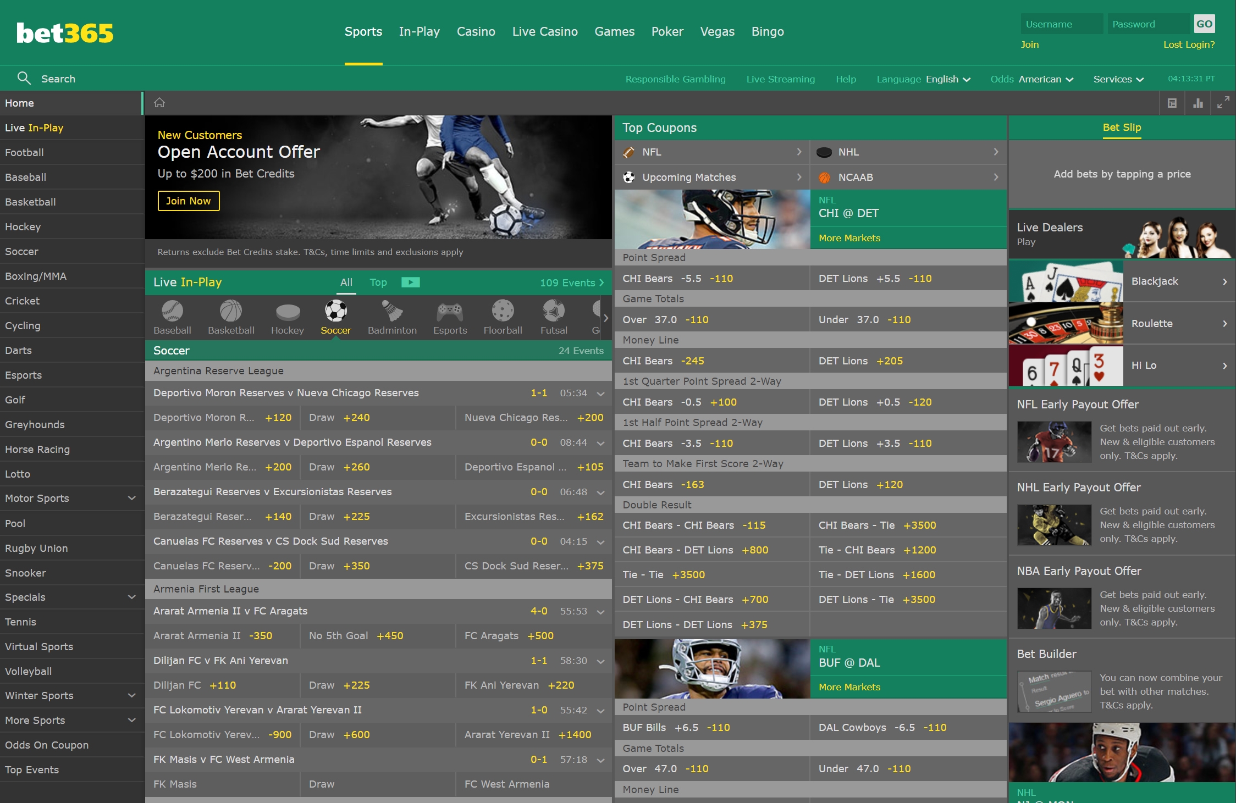This screenshot has width=1236, height=803.
Task: Expand Ararat Armenia II v FC Aragats chevron
Action: 600,612
